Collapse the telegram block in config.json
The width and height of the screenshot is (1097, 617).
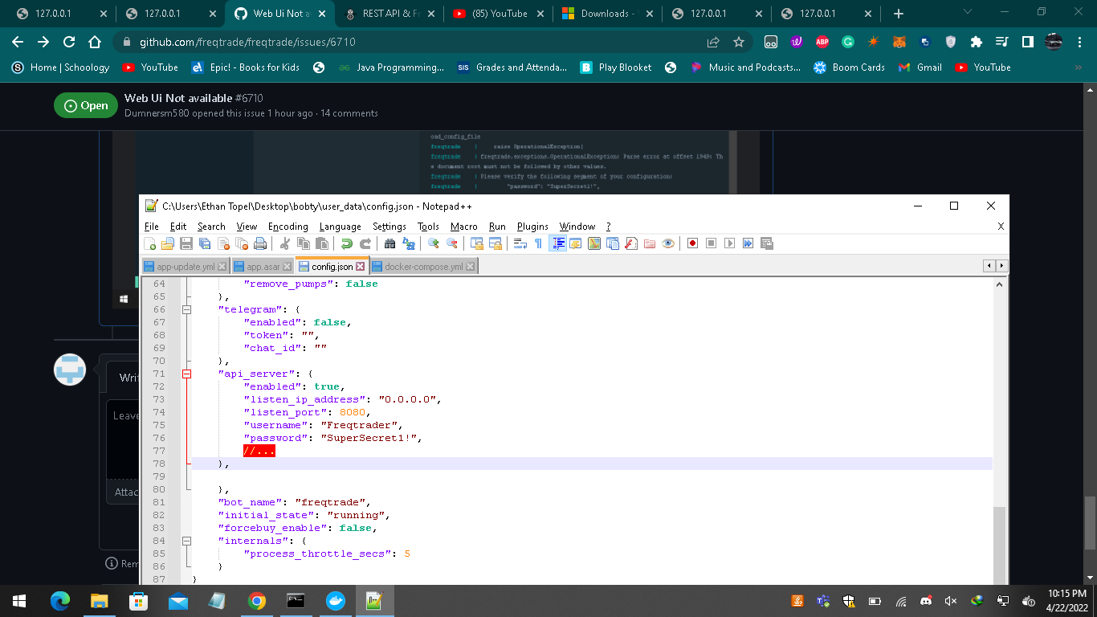185,309
